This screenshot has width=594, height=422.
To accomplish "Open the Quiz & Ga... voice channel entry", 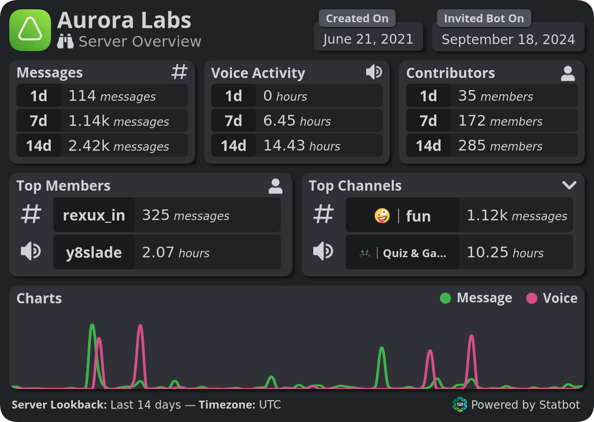I will pos(402,253).
